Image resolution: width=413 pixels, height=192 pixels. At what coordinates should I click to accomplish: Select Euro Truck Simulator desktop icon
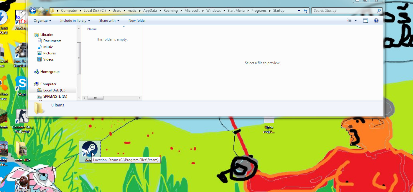point(21,55)
